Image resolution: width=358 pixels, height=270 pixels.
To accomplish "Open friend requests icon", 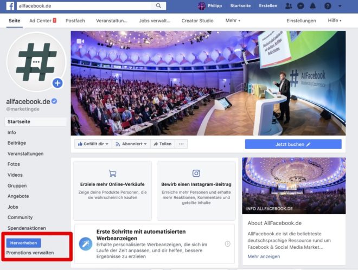I will (x=289, y=6).
